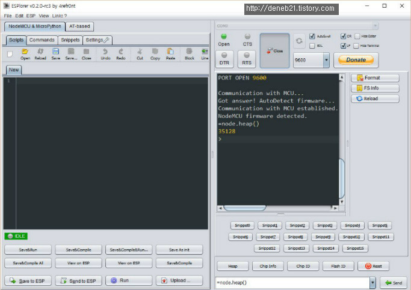Screen dimensions: 411x290
Task: Click the Close port button
Action: 274,50
